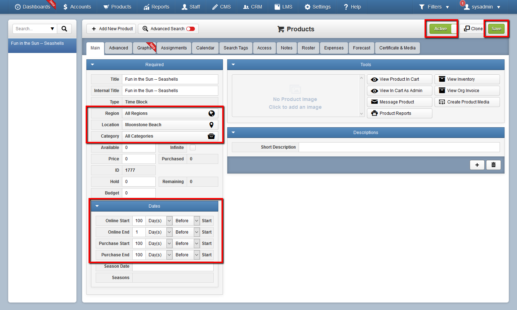Open the Products menu
Screen dimensions: 517x310
coord(117,7)
